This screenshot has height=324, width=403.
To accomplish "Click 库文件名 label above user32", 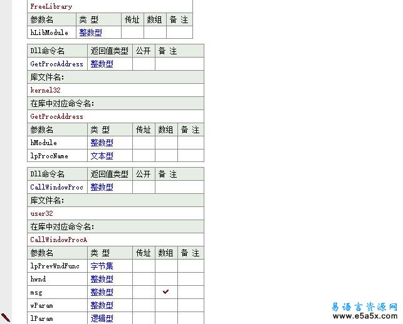I will coord(47,200).
